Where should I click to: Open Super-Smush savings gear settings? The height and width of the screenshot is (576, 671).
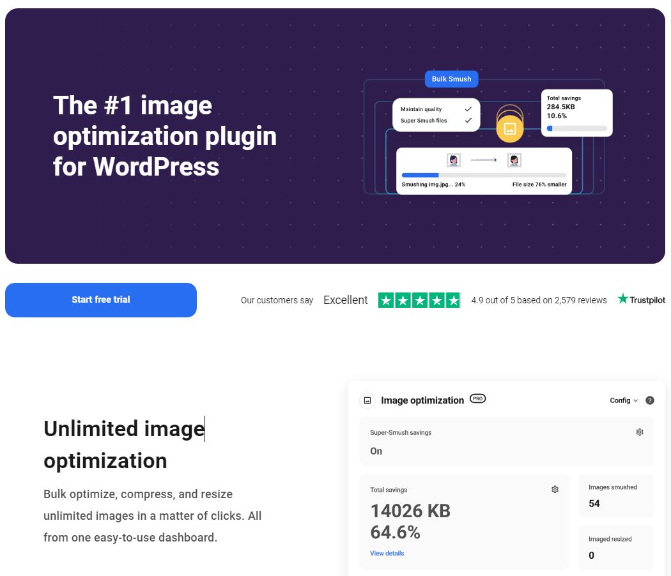[x=640, y=432]
